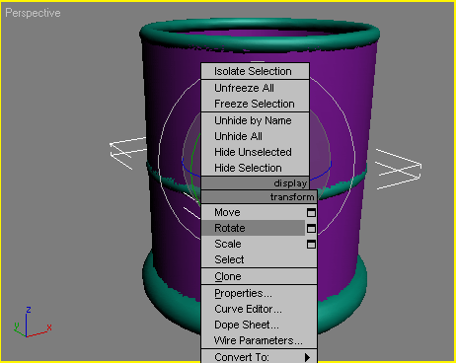Viewport: 456px width, 363px height.
Task: Choose Freeze Selection
Action: coord(256,104)
